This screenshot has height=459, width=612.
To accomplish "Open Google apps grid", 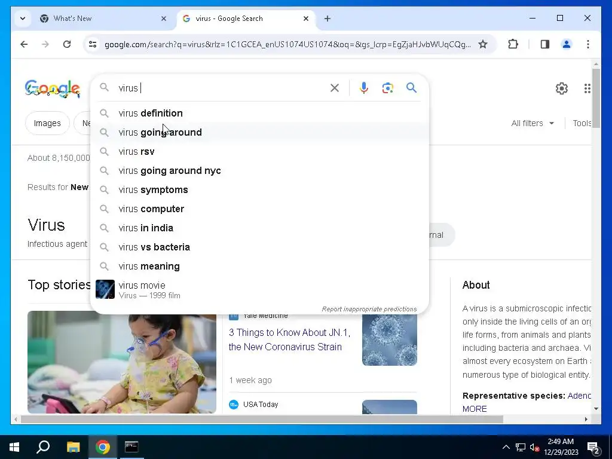I will click(x=587, y=88).
